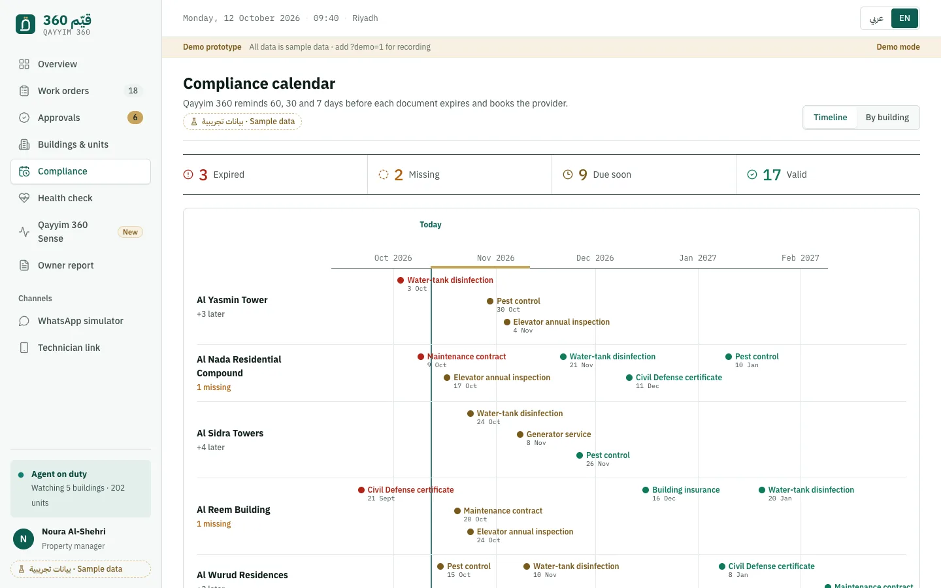The image size is (941, 588).
Task: Open the Work orders menu item
Action: tap(81, 91)
